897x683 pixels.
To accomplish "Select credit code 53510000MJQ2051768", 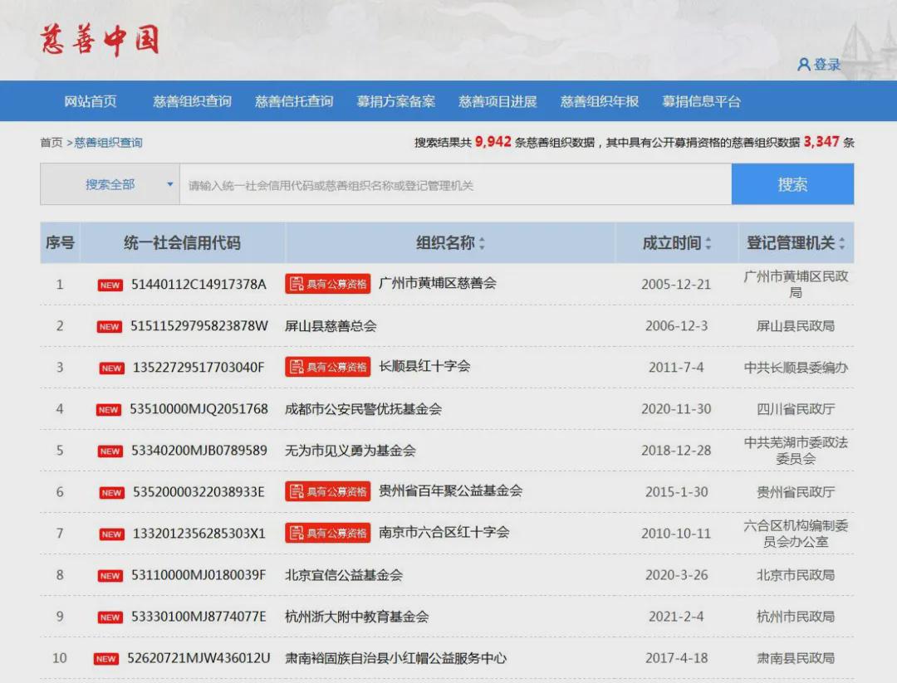I will [x=199, y=408].
